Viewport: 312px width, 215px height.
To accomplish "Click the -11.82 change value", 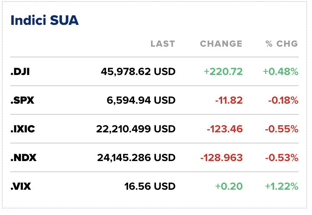I will pos(229,100).
